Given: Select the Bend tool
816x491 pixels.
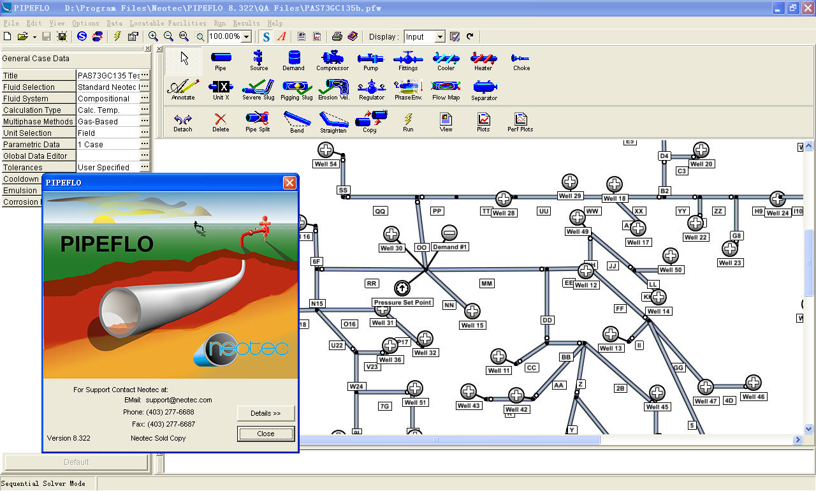Looking at the screenshot, I should click(297, 122).
